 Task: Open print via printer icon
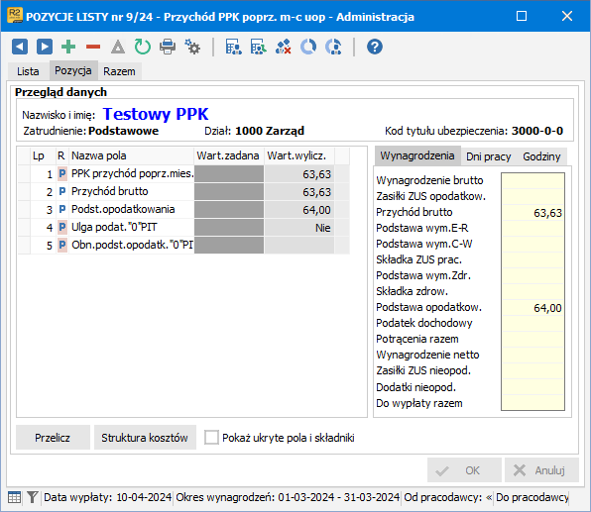pos(168,48)
